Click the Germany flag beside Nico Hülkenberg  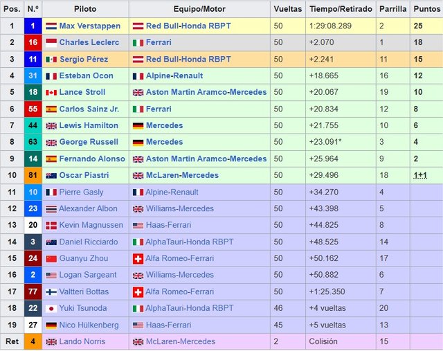tap(51, 325)
